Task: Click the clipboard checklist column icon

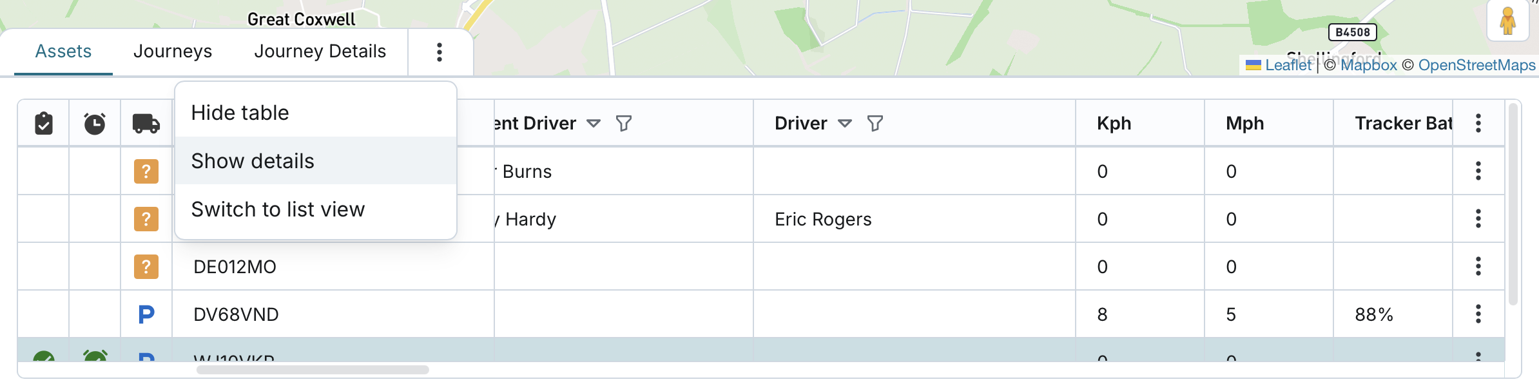Action: point(44,123)
